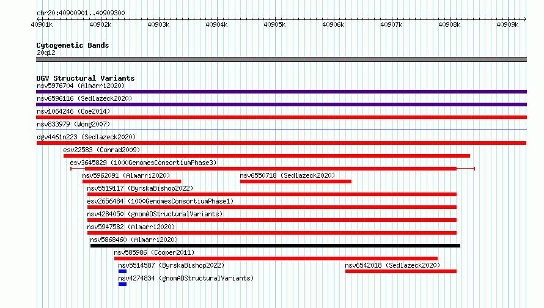Select the thin blue line under nsv833979

tap(281, 130)
